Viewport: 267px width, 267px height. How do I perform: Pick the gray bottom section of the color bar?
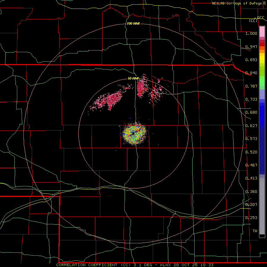pyautogui.click(x=262, y=206)
